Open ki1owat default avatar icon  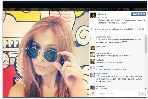coord(93,68)
